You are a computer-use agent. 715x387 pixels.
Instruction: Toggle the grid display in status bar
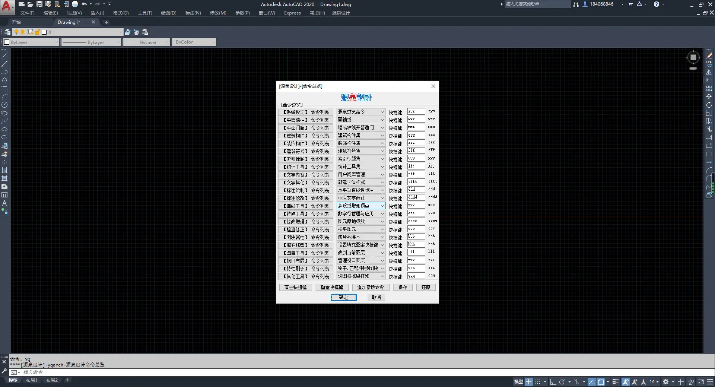[529, 381]
